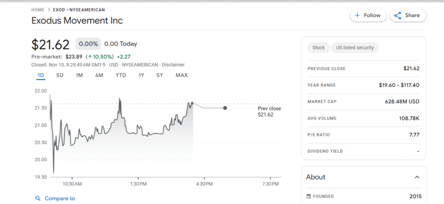This screenshot has height=204, width=444.
Task: Switch chart to 5Y range
Action: [160, 75]
